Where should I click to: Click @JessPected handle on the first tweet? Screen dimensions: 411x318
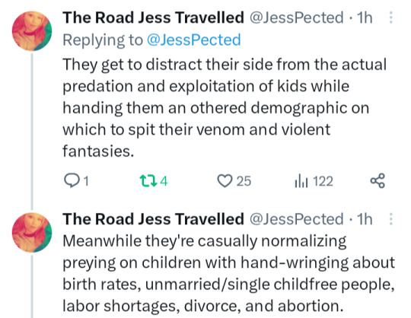297,17
